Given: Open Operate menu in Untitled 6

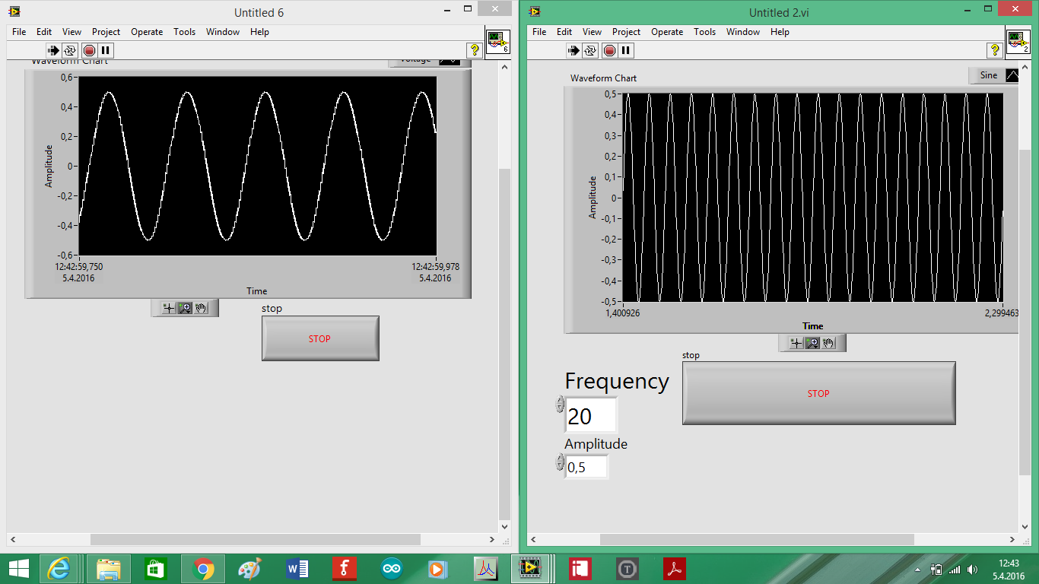Looking at the screenshot, I should click(147, 32).
